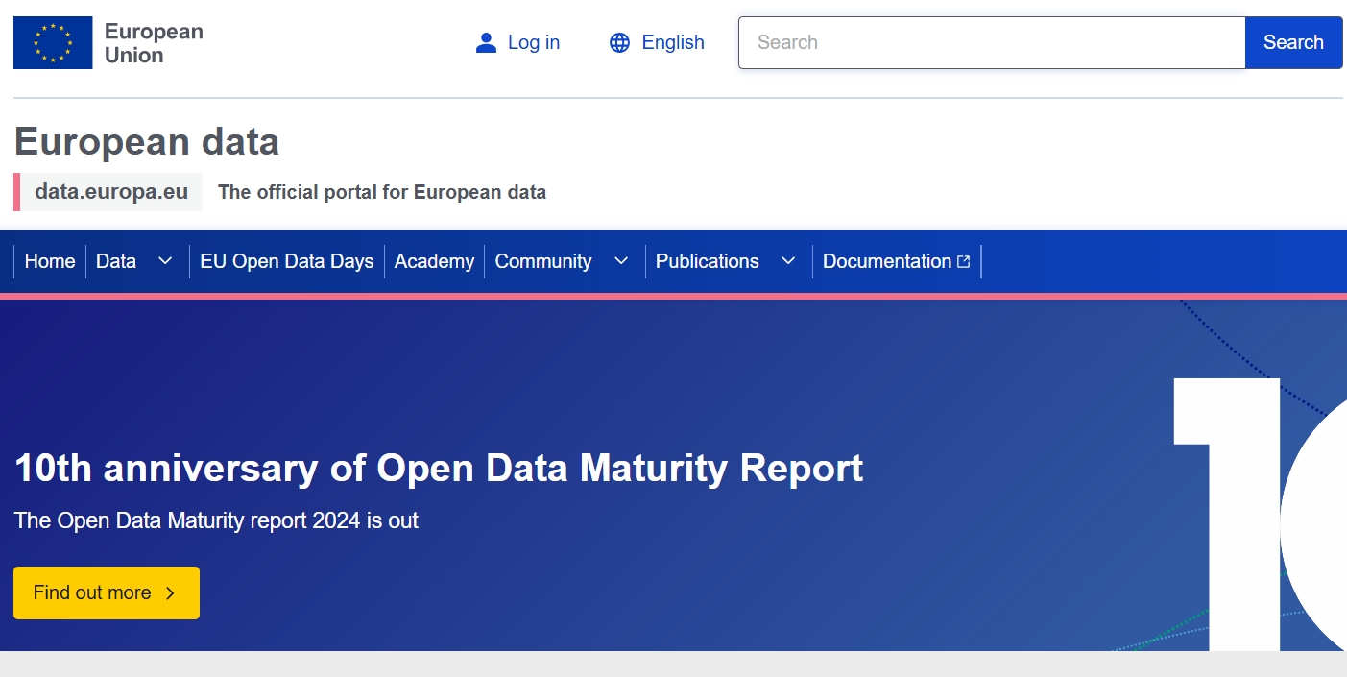The width and height of the screenshot is (1347, 677).
Task: Open the Academy menu item
Action: (x=434, y=261)
